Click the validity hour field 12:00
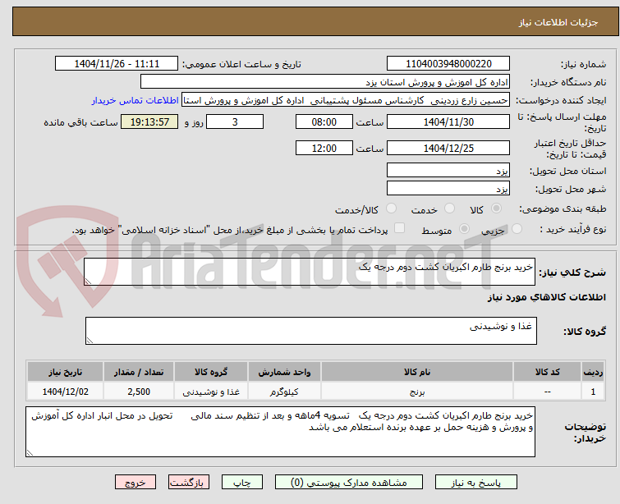 point(324,149)
